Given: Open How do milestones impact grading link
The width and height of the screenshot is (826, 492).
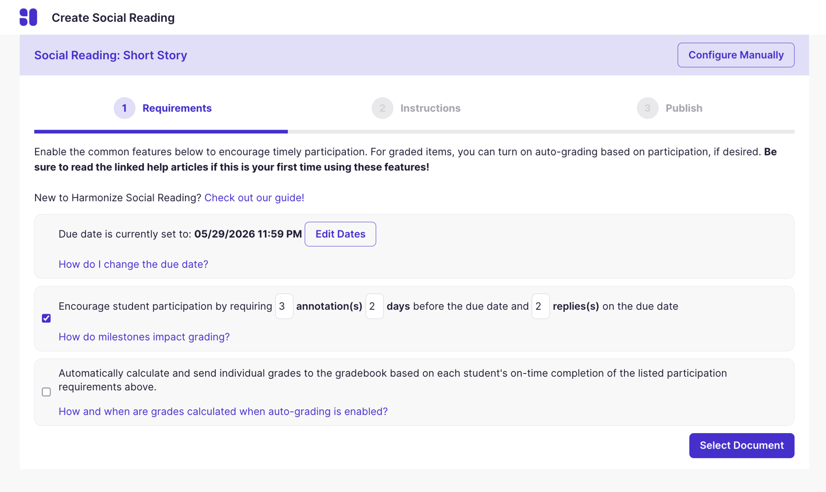Looking at the screenshot, I should pos(144,337).
